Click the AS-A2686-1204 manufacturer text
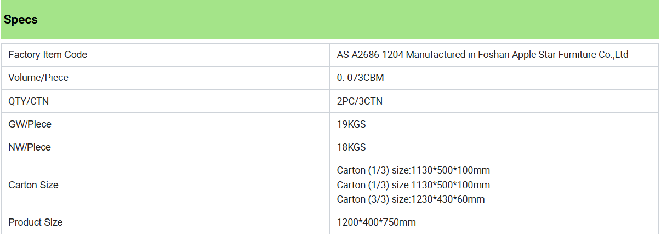 pyautogui.click(x=482, y=55)
